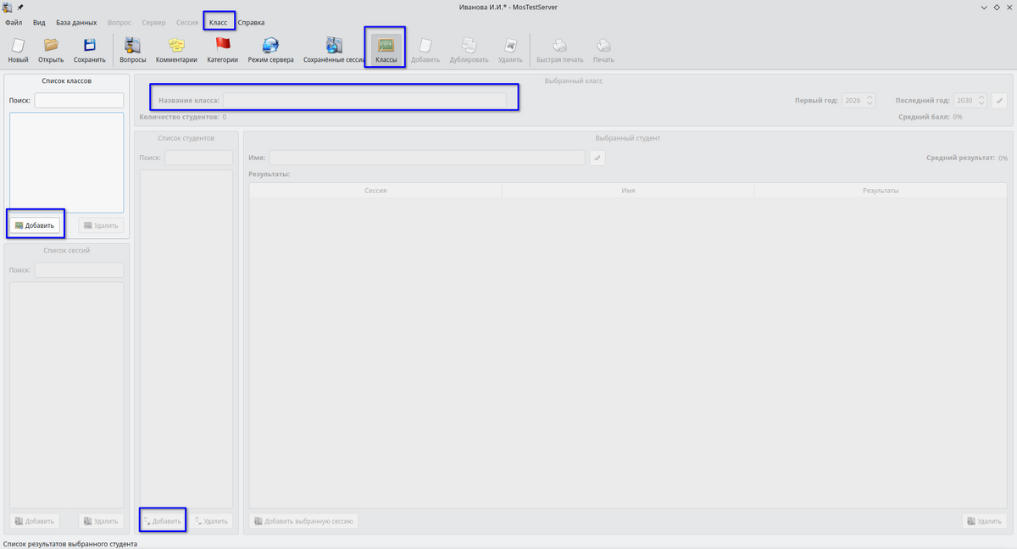Show the Комментарии section

point(176,50)
